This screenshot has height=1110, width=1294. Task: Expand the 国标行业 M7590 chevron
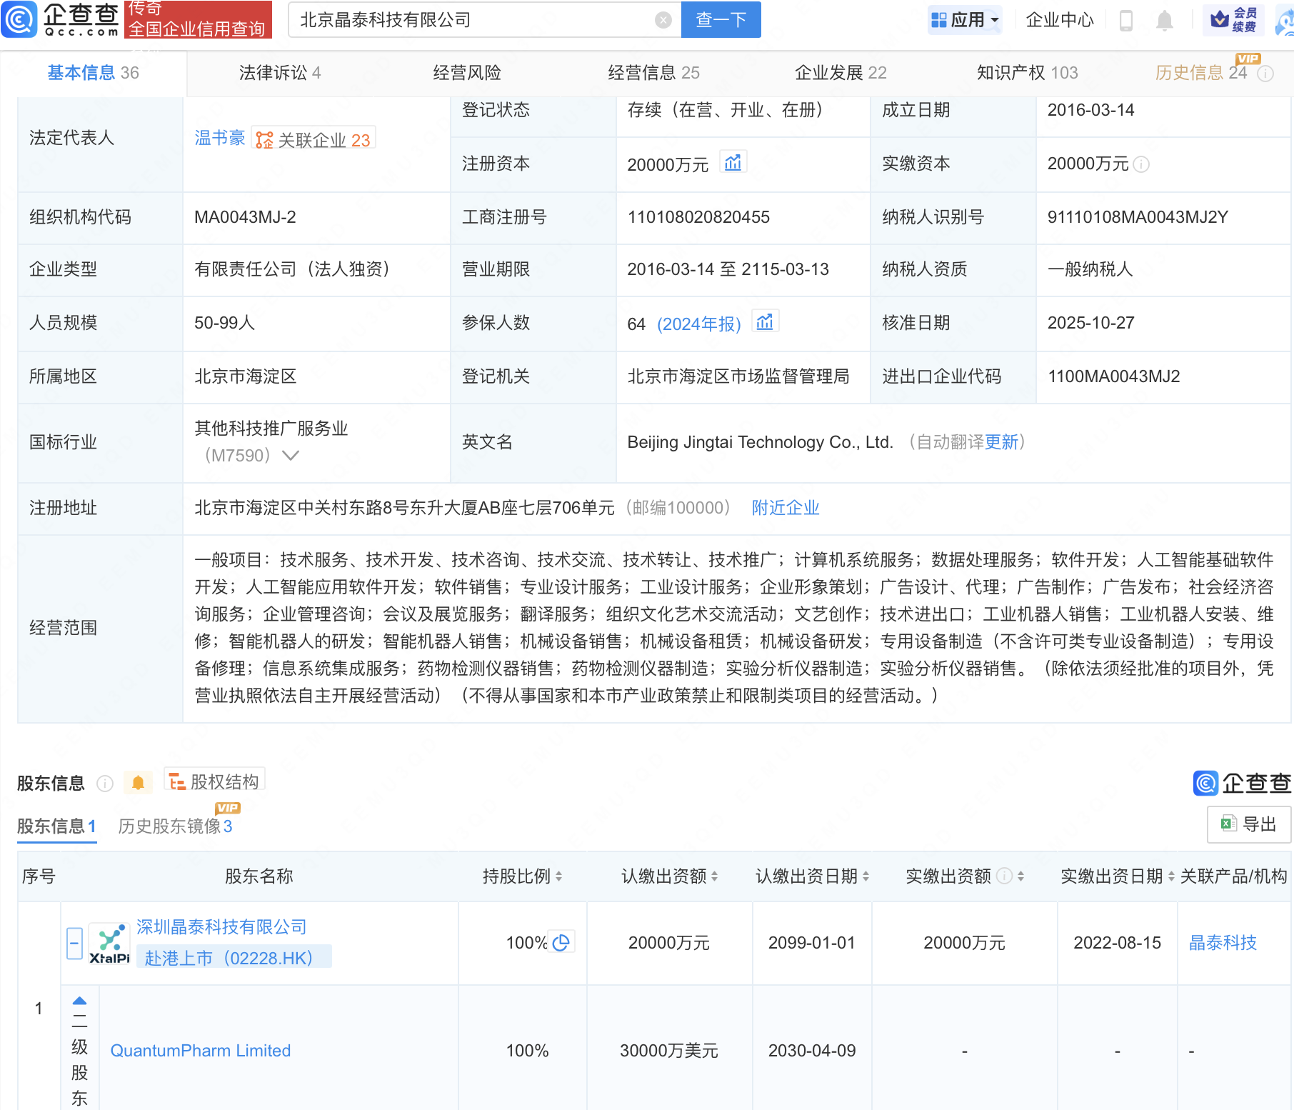point(291,456)
